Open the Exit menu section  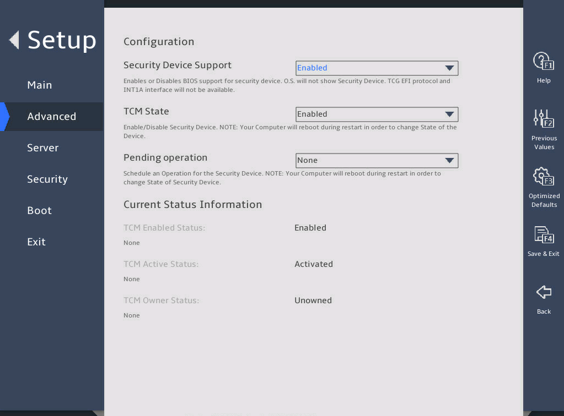pos(36,242)
